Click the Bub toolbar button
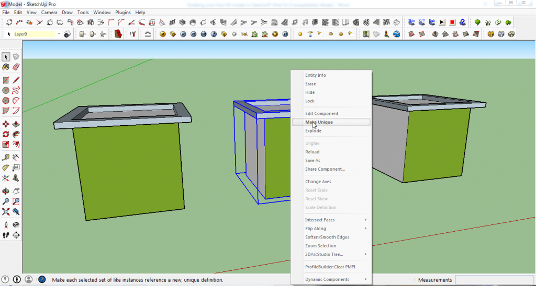 (432, 22)
